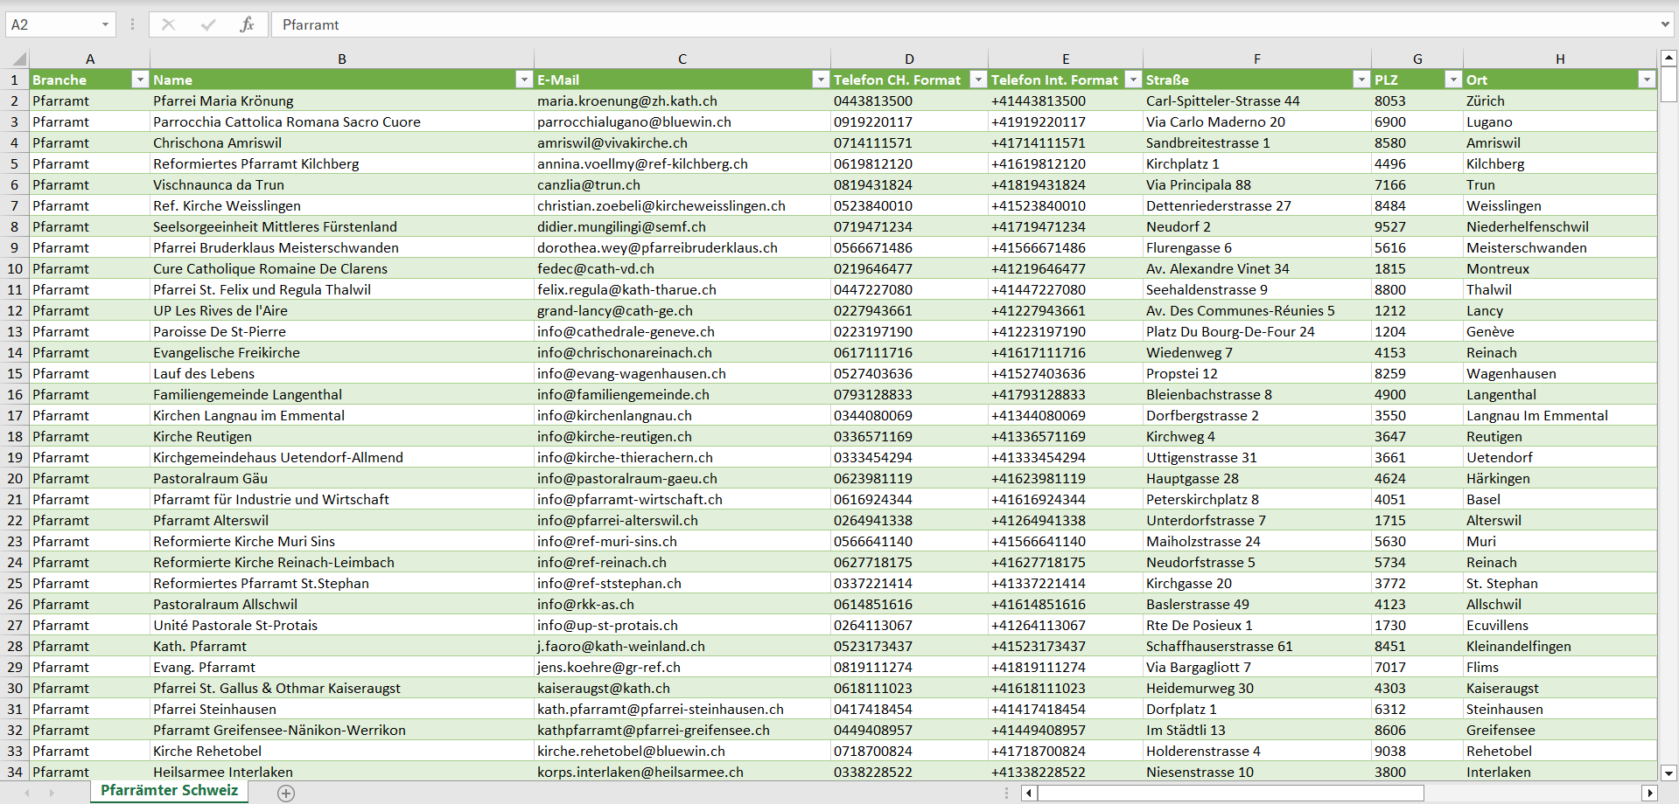
Task: Select cell 'Unité Pastorale St-Protais'
Action: pyautogui.click(x=342, y=625)
